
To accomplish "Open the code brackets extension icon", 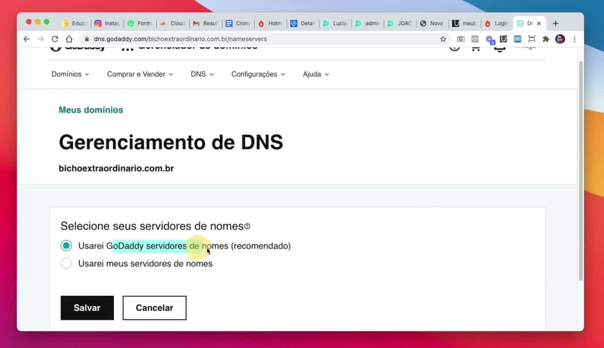I will tap(475, 39).
